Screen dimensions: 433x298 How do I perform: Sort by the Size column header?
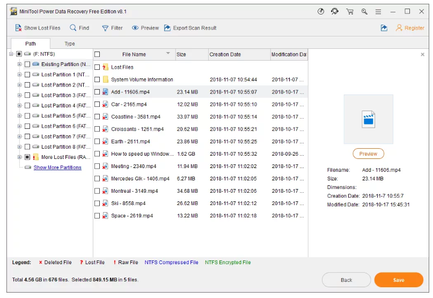192,54
